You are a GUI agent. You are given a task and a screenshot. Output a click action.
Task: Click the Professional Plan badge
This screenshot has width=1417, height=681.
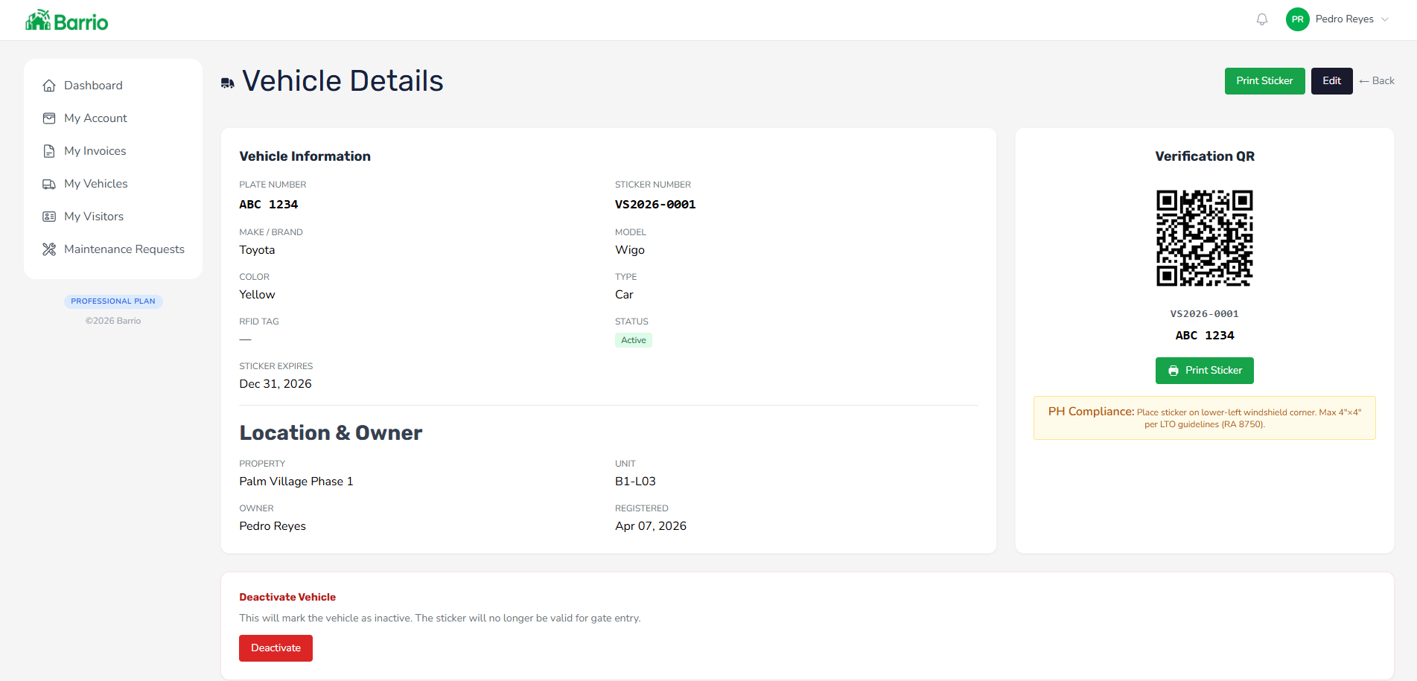(x=112, y=301)
